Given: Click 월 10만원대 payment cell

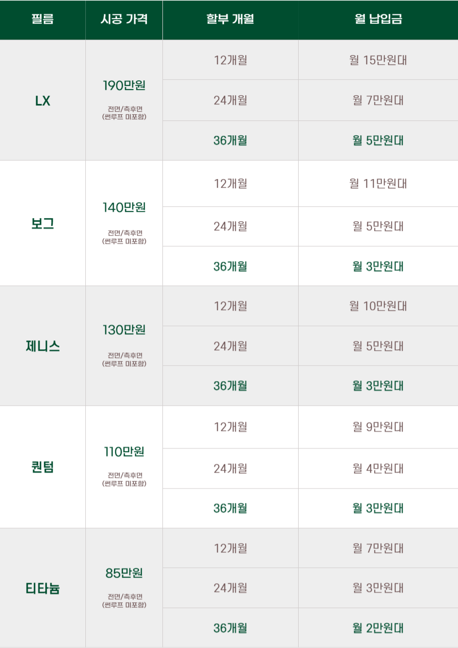Looking at the screenshot, I should [x=378, y=306].
